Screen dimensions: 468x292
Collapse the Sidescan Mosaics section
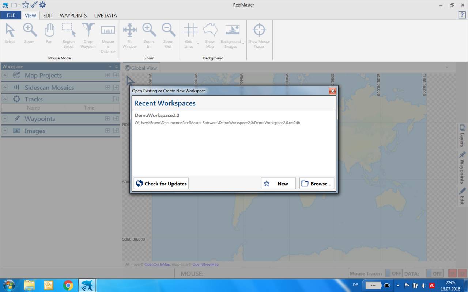point(5,88)
